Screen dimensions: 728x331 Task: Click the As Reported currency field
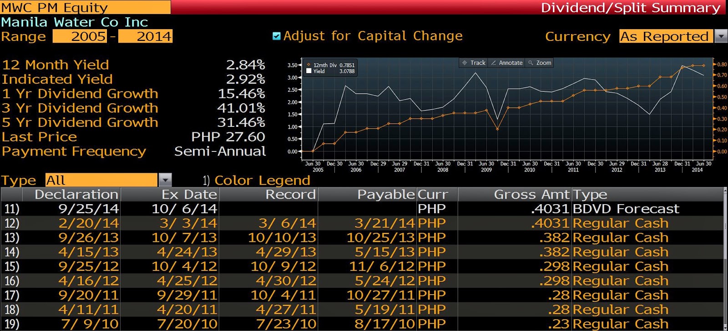pos(667,36)
